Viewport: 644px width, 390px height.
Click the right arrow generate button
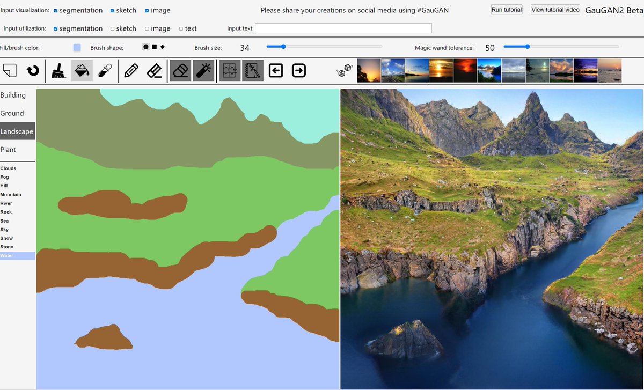pos(299,70)
